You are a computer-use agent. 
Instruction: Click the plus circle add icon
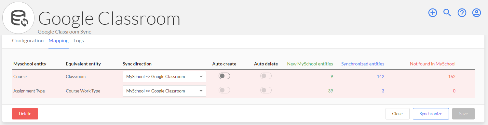click(x=432, y=13)
